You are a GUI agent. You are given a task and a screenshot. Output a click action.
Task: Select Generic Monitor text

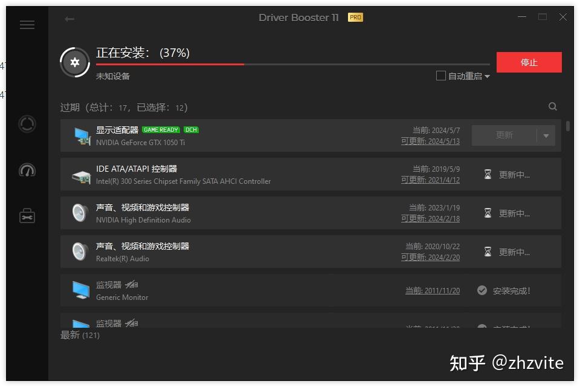tap(122, 298)
